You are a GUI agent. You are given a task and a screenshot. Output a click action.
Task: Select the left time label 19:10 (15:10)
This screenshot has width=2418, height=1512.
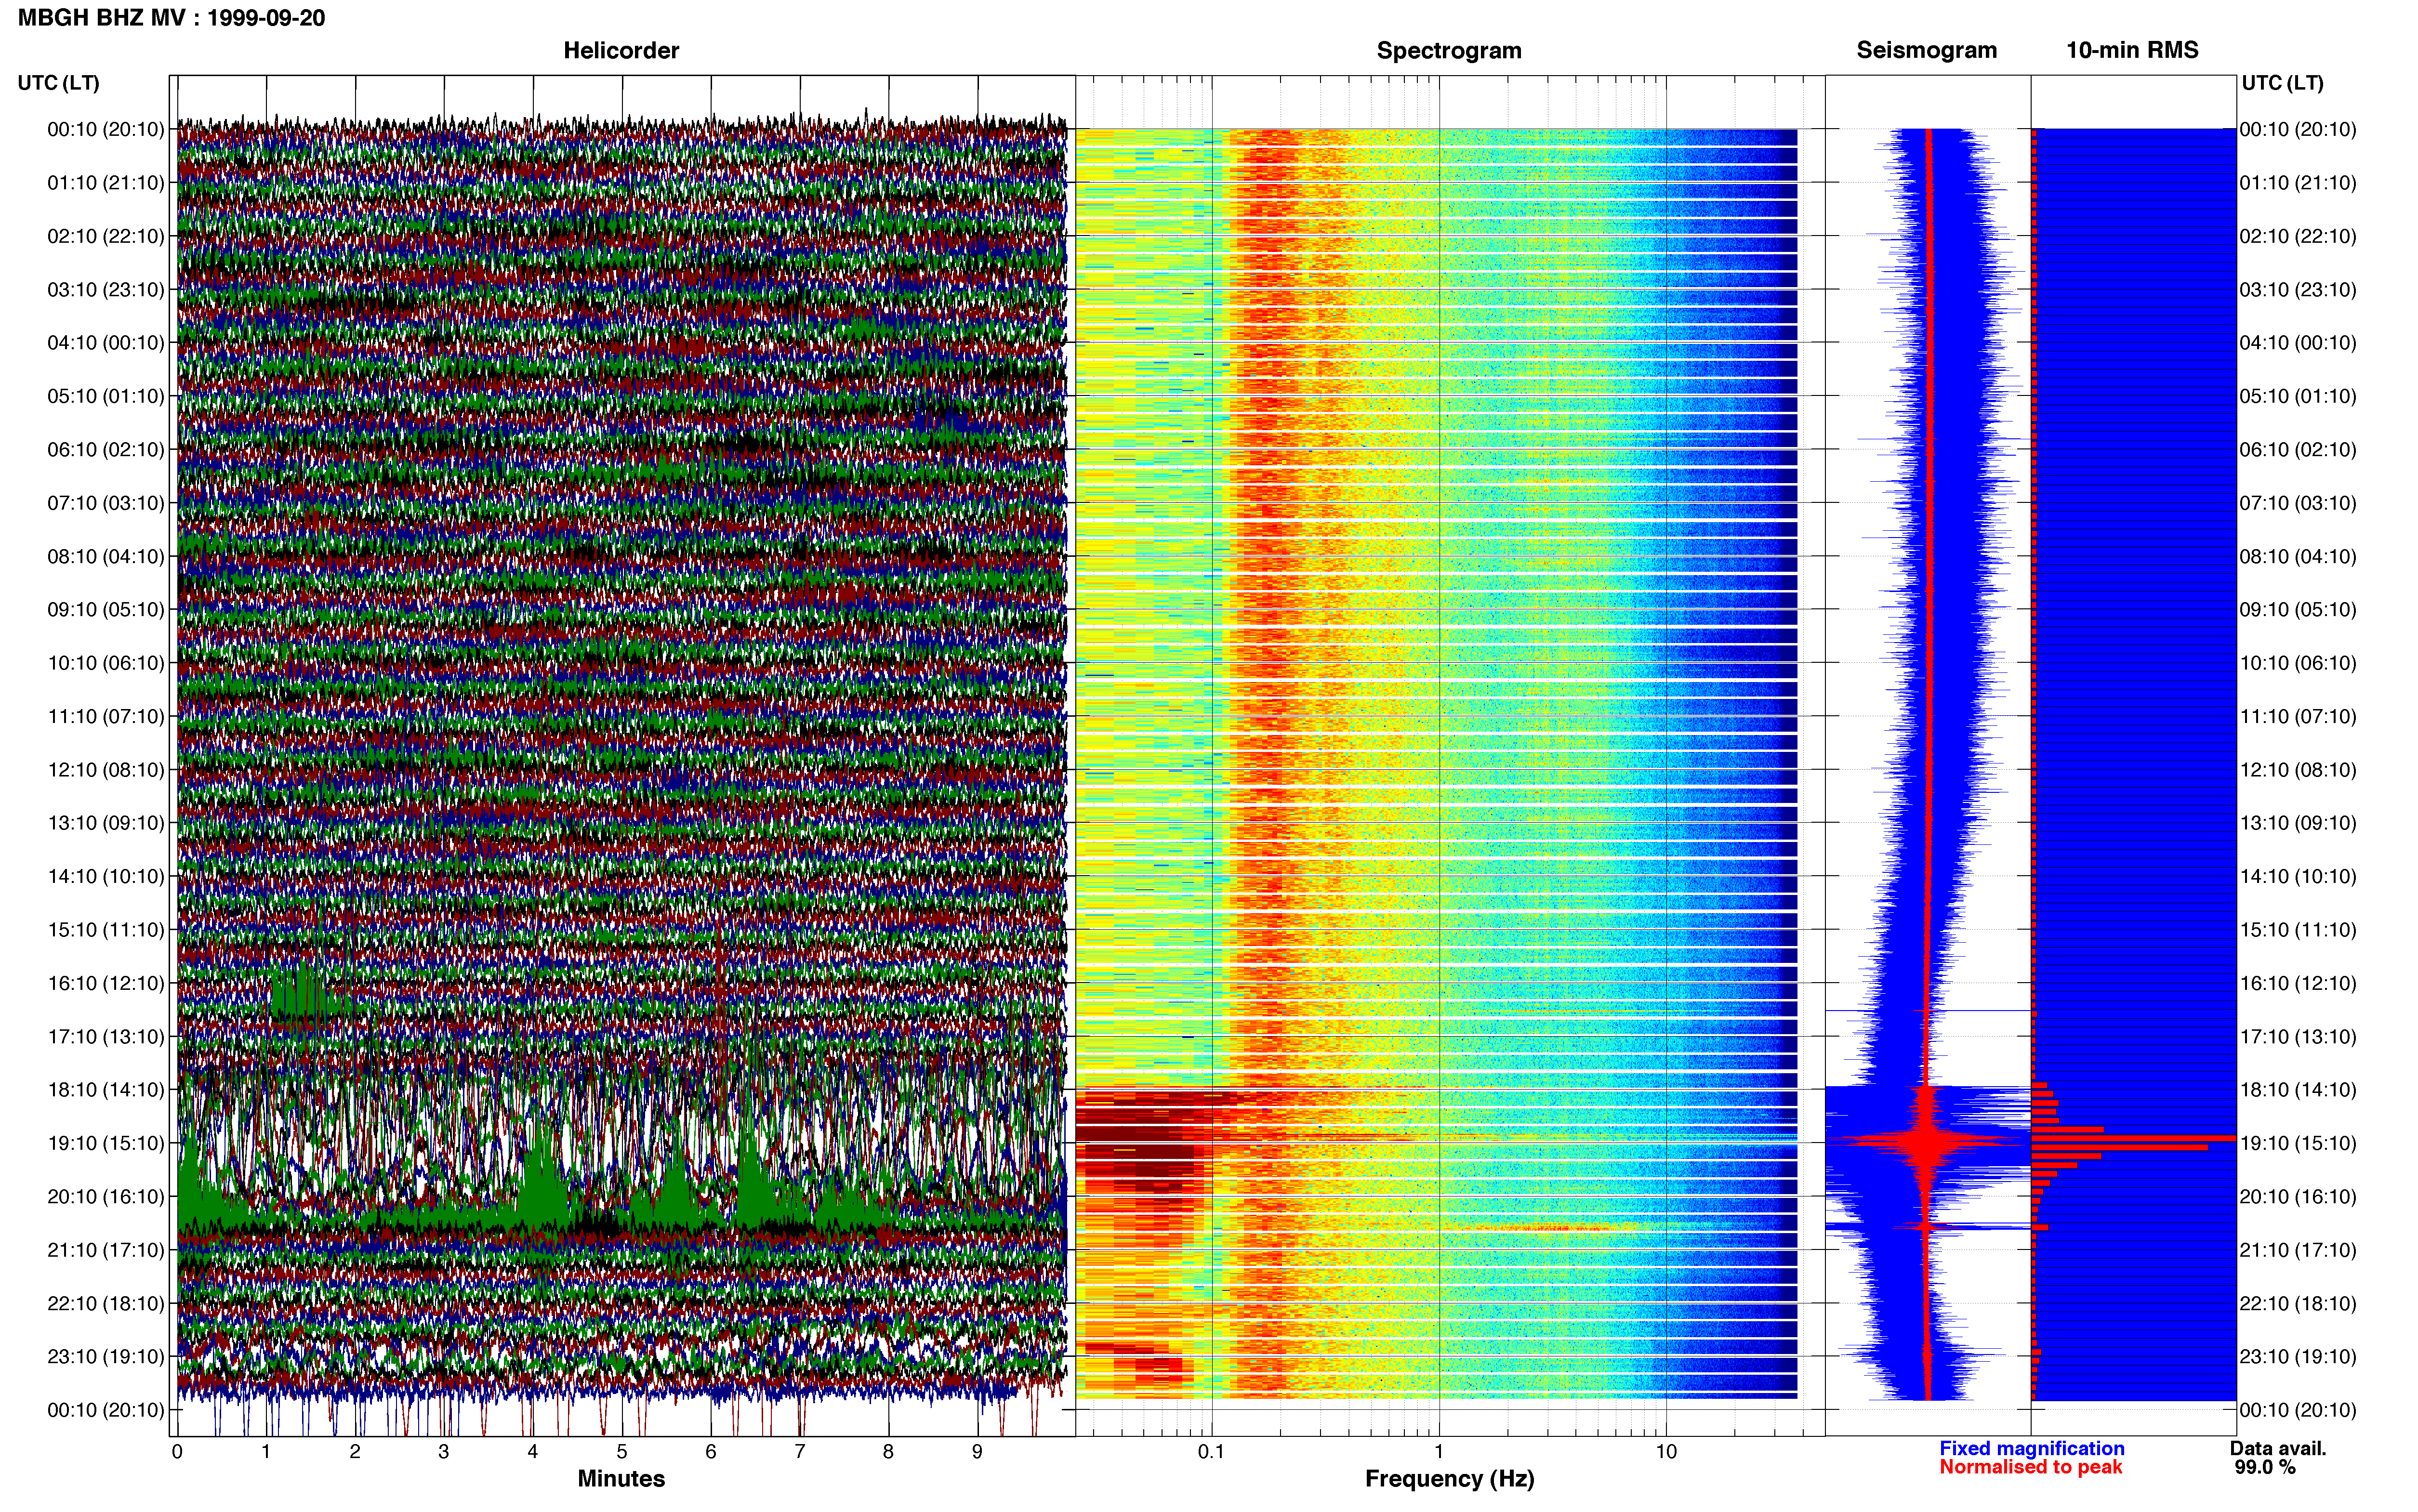(x=105, y=1143)
